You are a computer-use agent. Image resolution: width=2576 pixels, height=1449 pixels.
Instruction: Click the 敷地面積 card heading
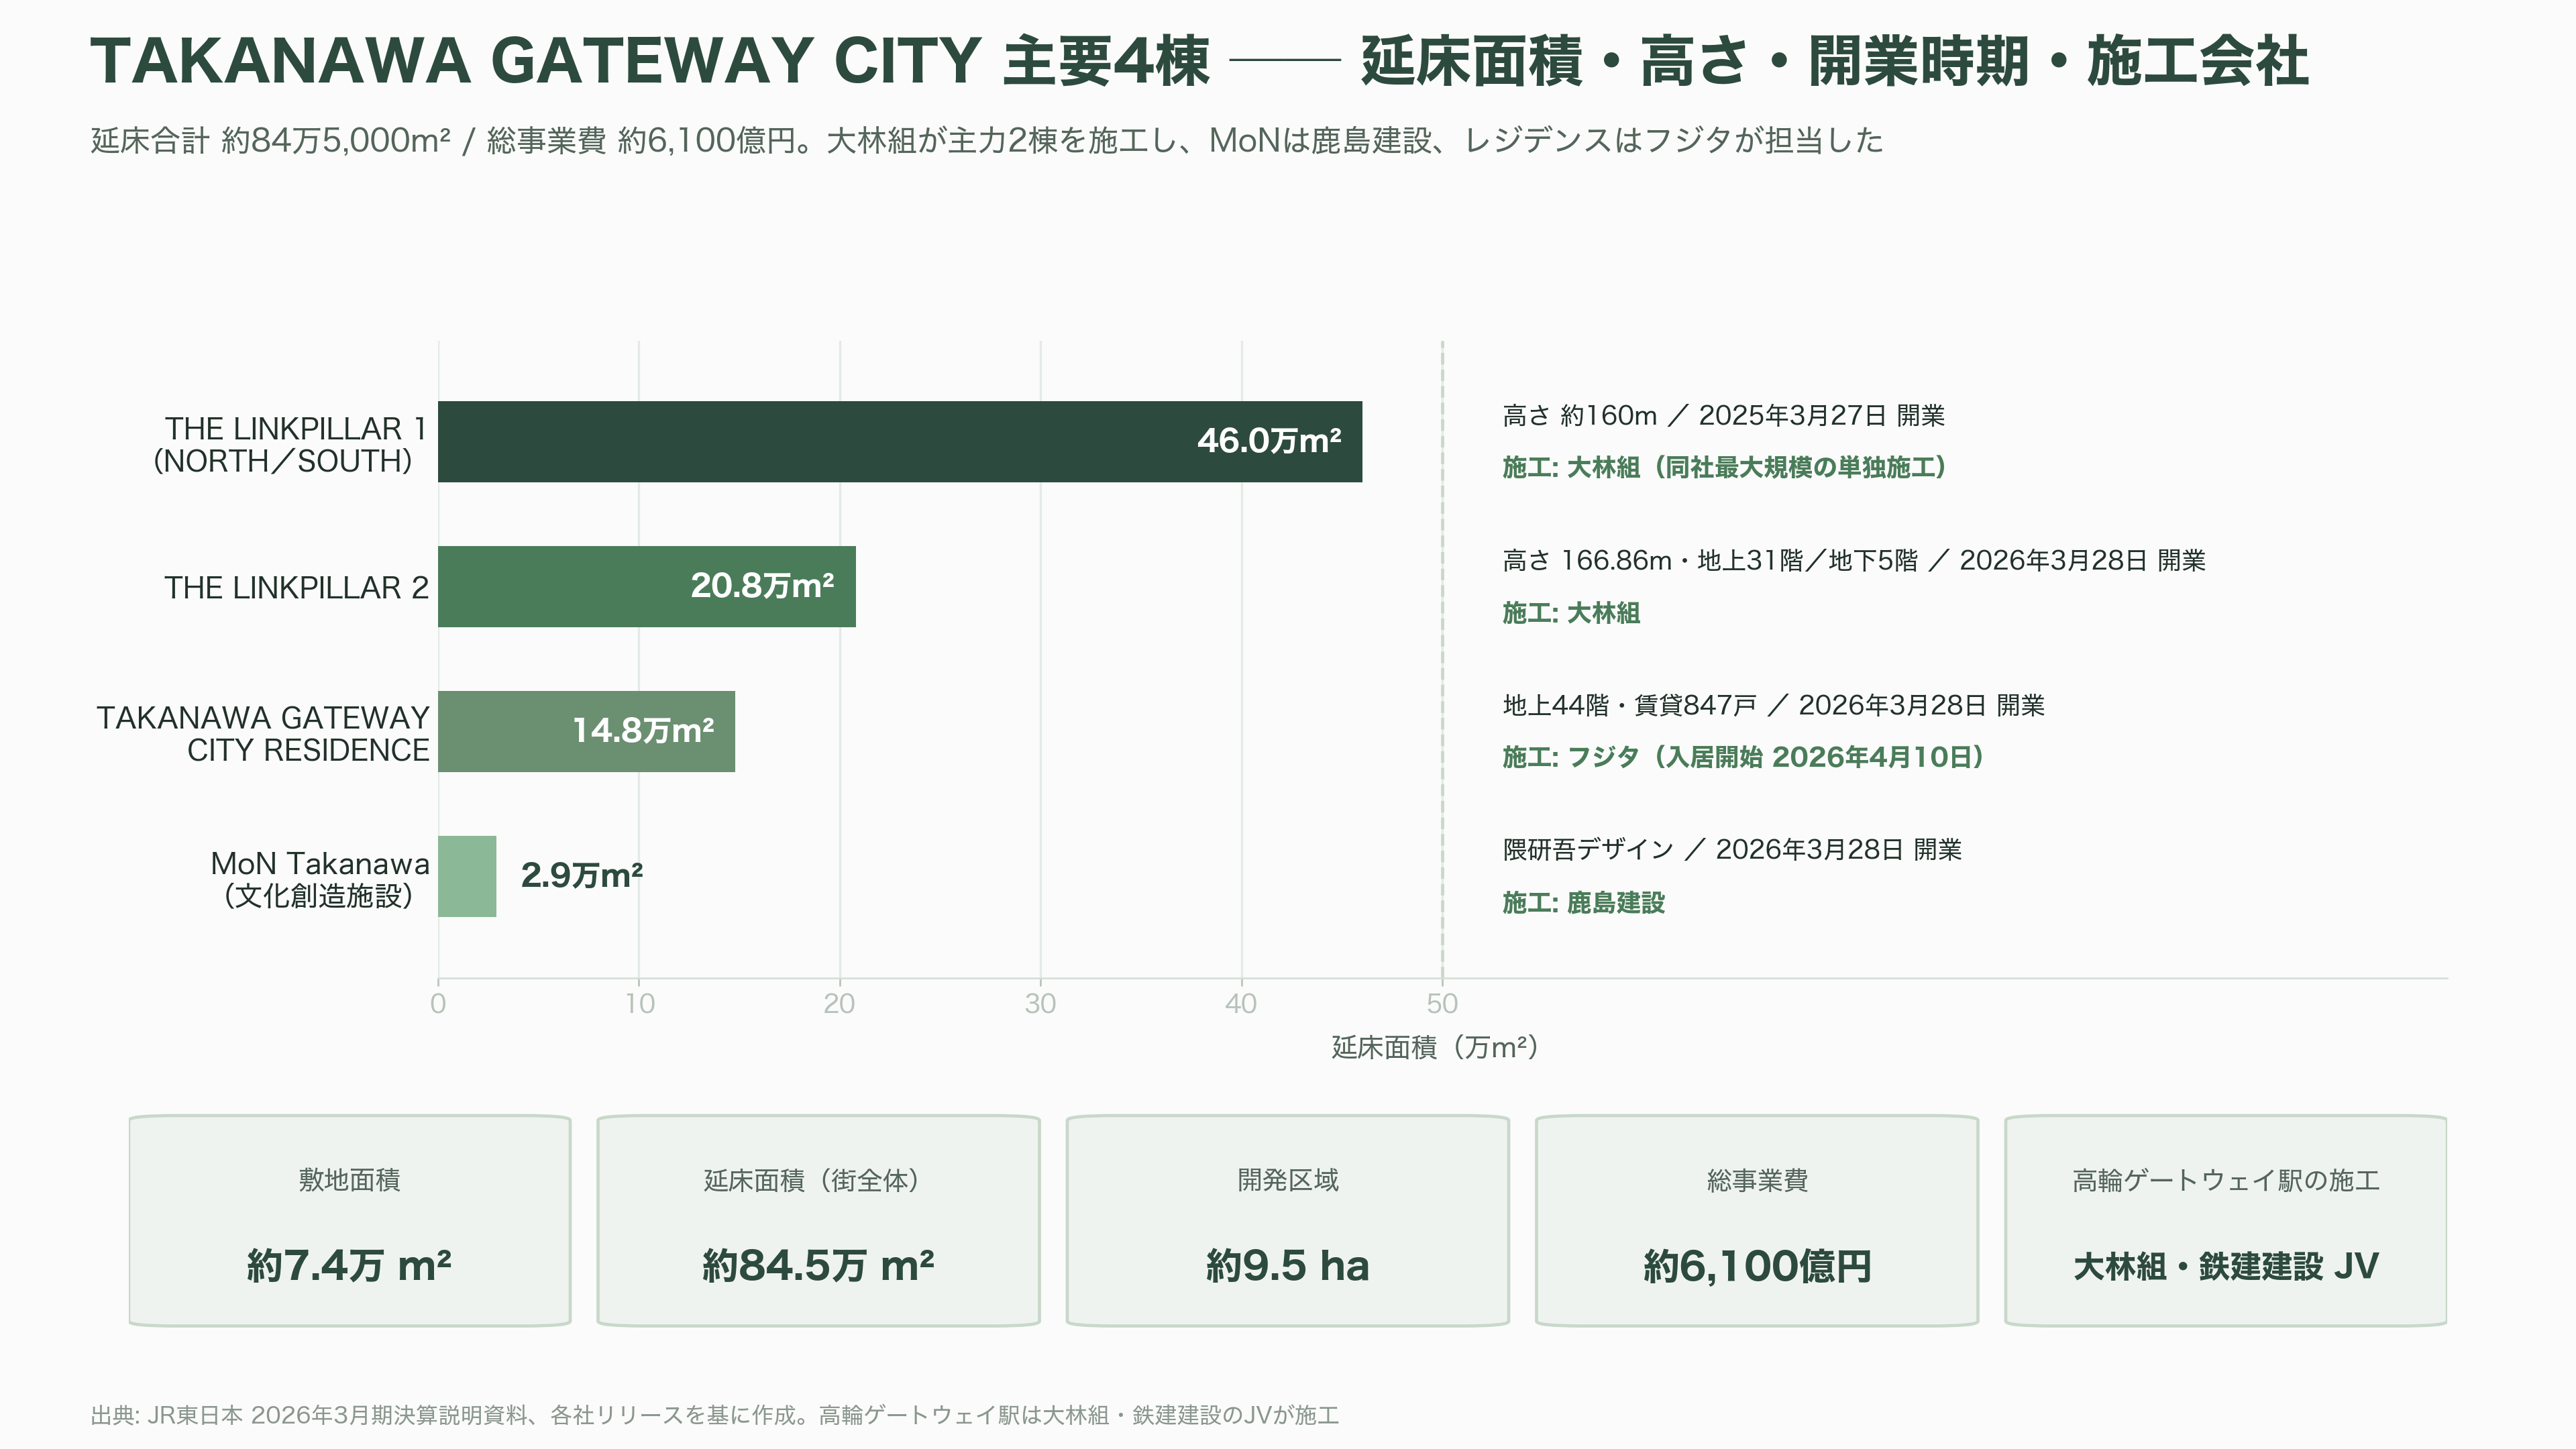click(x=350, y=1180)
